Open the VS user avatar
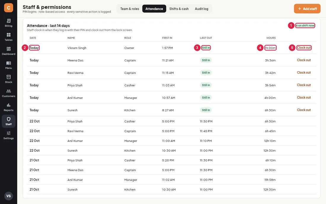 [x=9, y=196]
